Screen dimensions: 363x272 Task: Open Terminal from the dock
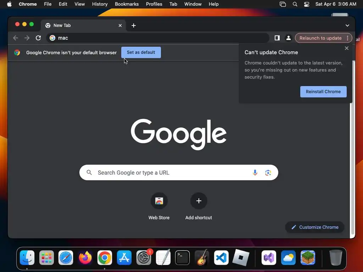183,258
